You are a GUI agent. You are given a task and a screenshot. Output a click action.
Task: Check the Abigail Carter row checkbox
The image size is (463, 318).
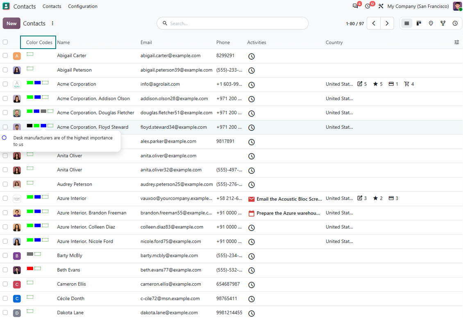tap(5, 55)
